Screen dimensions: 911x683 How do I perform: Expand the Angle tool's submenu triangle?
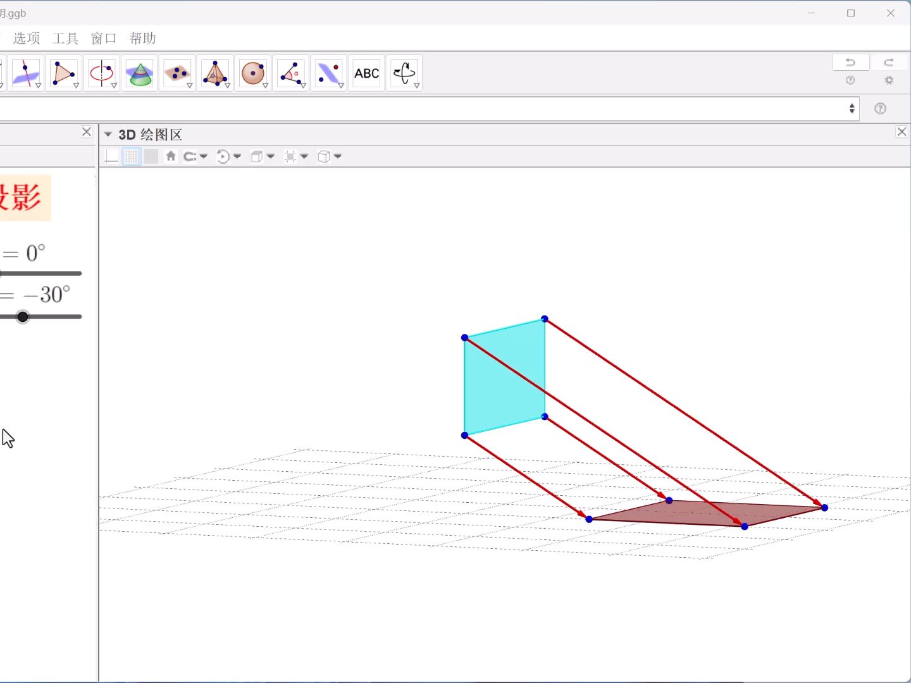[303, 85]
